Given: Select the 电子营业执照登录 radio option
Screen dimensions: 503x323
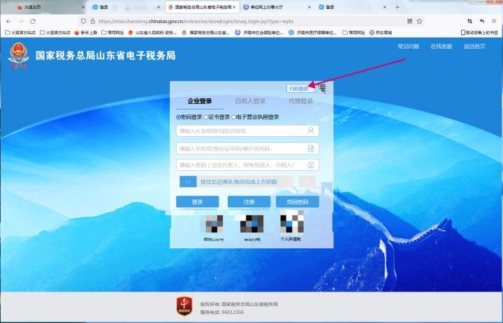Looking at the screenshot, I should pos(233,117).
